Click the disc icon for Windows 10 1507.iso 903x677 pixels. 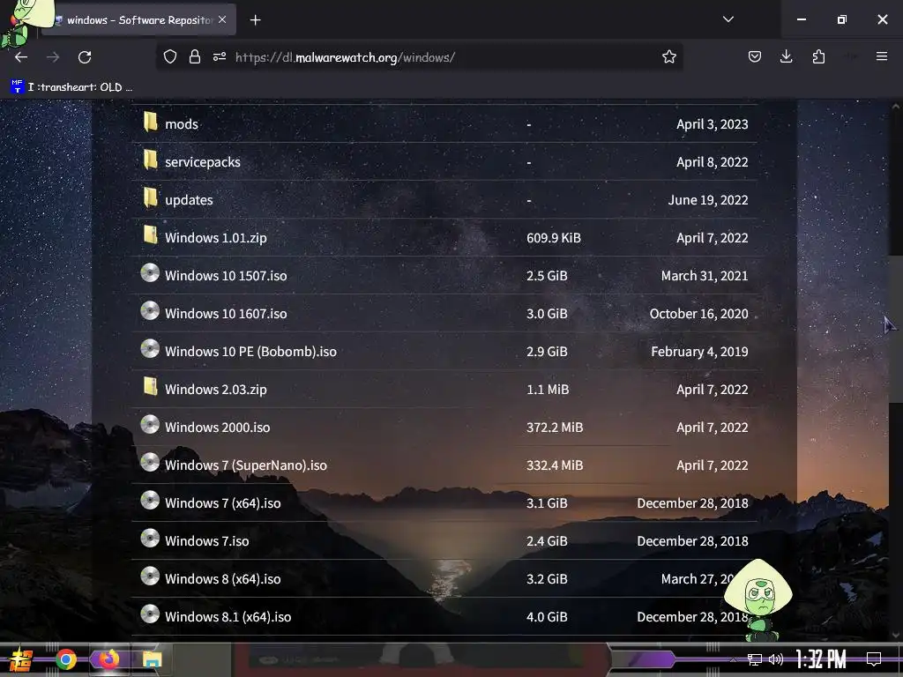tap(150, 272)
